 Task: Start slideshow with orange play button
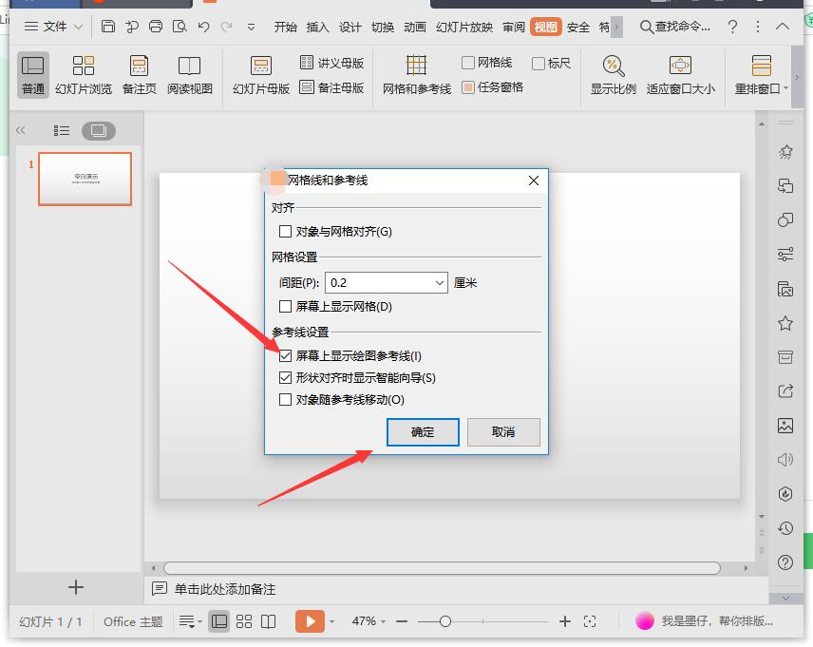click(x=310, y=621)
